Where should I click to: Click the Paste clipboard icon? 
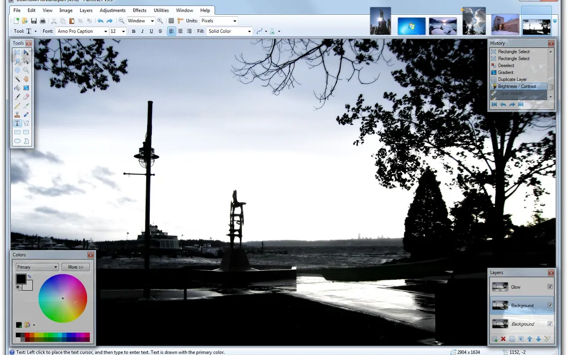pos(72,21)
